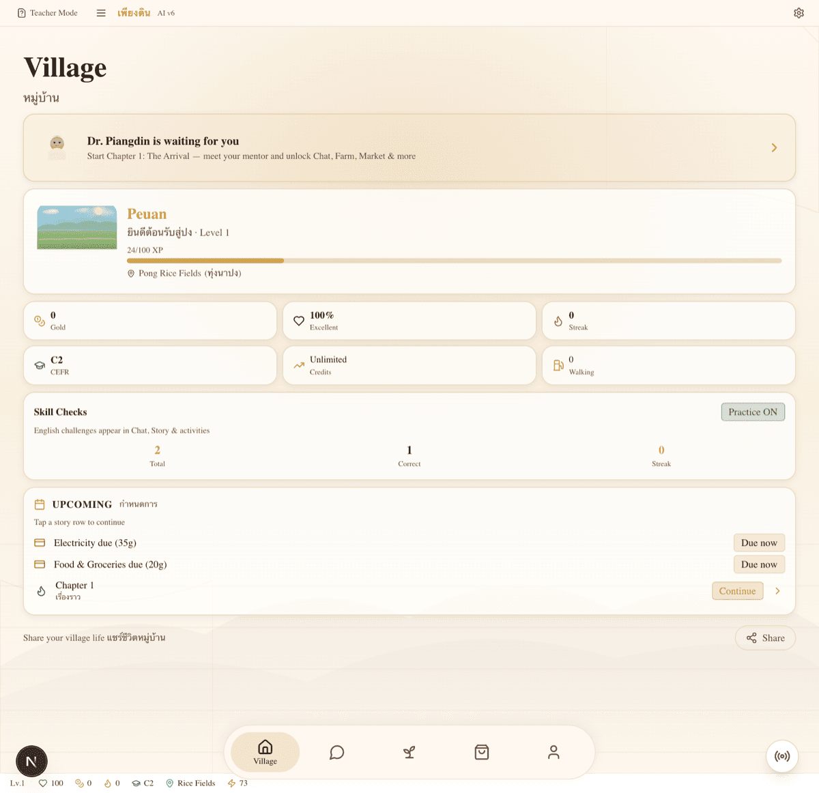This screenshot has width=819, height=793.
Task: Click the lightning energy counter showing 73
Action: coord(237,783)
